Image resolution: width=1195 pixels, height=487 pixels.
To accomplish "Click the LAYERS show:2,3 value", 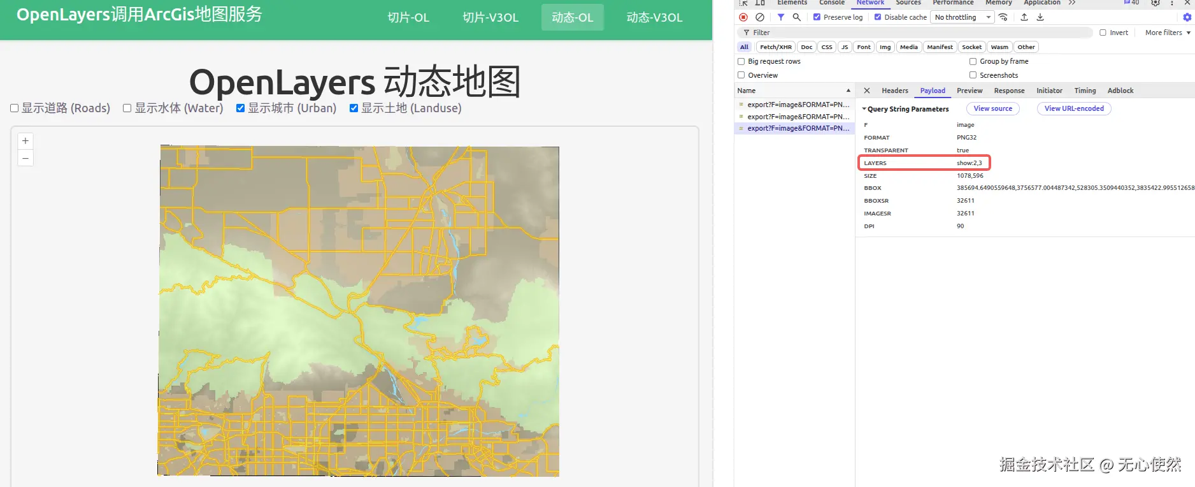I will click(969, 163).
